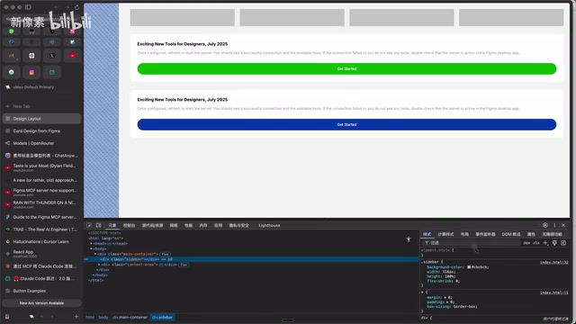Image resolution: width=576 pixels, height=324 pixels.
Task: Click the blue Get Started button
Action: click(x=346, y=124)
